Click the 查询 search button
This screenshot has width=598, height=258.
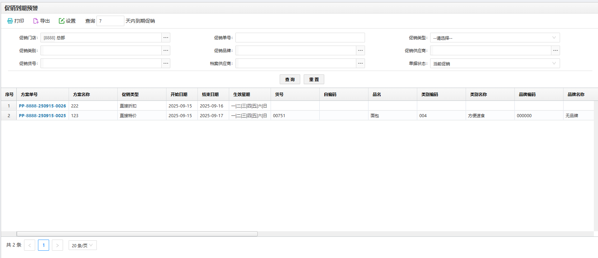point(290,79)
